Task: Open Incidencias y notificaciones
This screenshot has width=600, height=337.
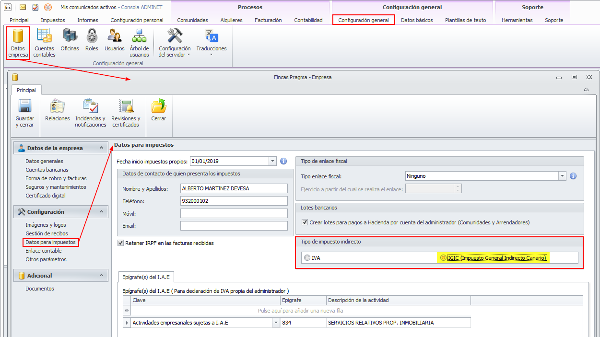Action: pyautogui.click(x=90, y=113)
